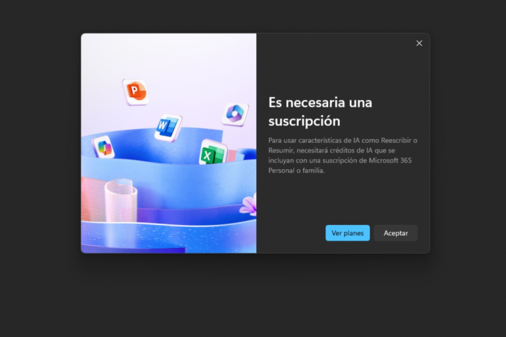Click the paragraph starting "Para usar características de IA"
Viewport: 506px width, 337px height.
tap(343, 155)
